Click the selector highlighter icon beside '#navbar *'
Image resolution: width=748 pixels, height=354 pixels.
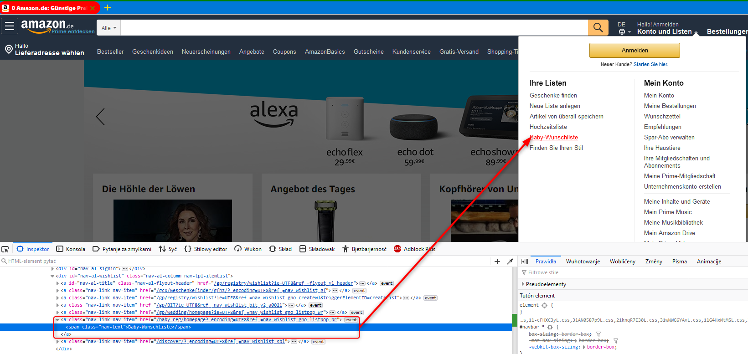point(550,327)
